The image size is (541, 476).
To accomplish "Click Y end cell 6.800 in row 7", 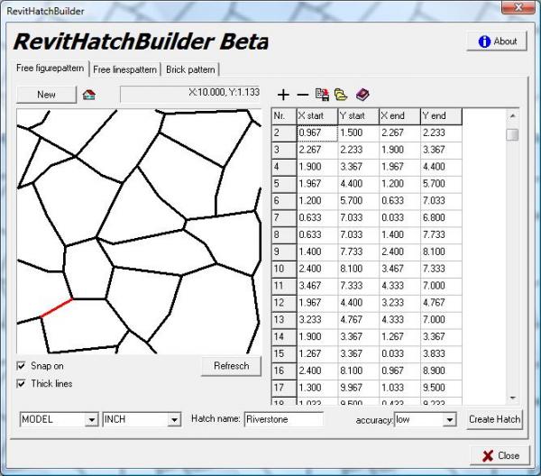I will [441, 217].
